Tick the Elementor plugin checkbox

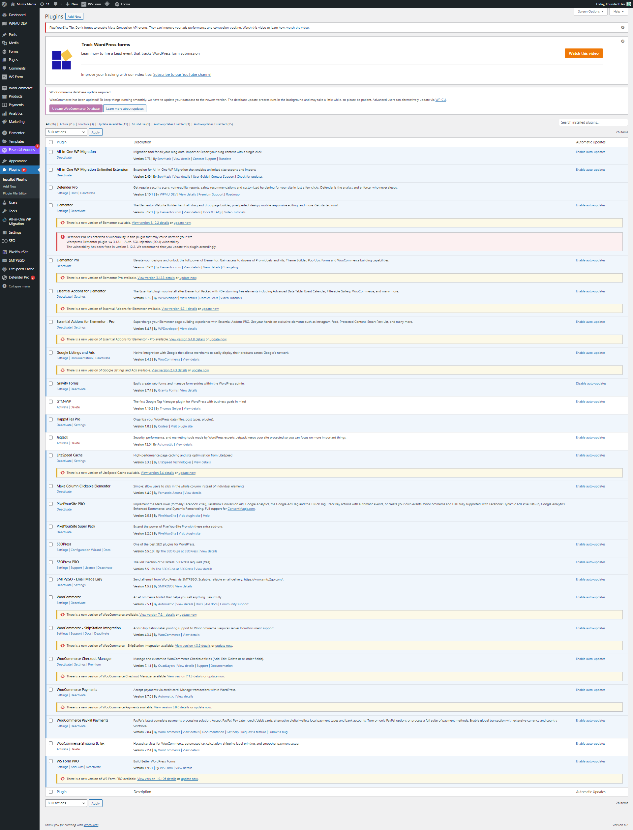51,205
